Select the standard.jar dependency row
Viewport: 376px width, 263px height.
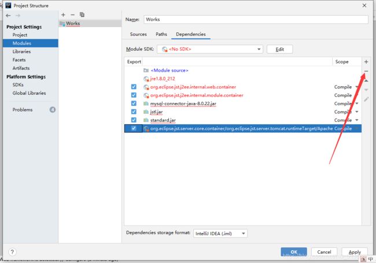point(243,120)
